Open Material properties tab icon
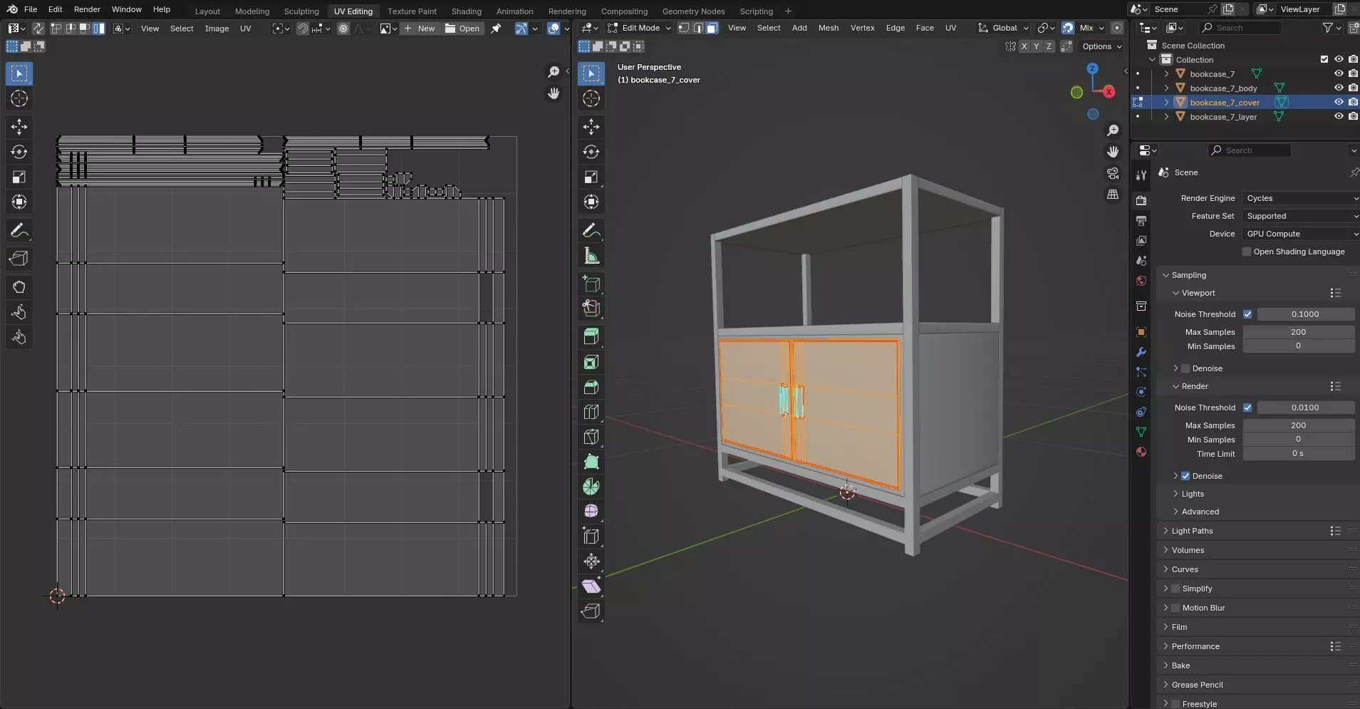 click(x=1141, y=452)
